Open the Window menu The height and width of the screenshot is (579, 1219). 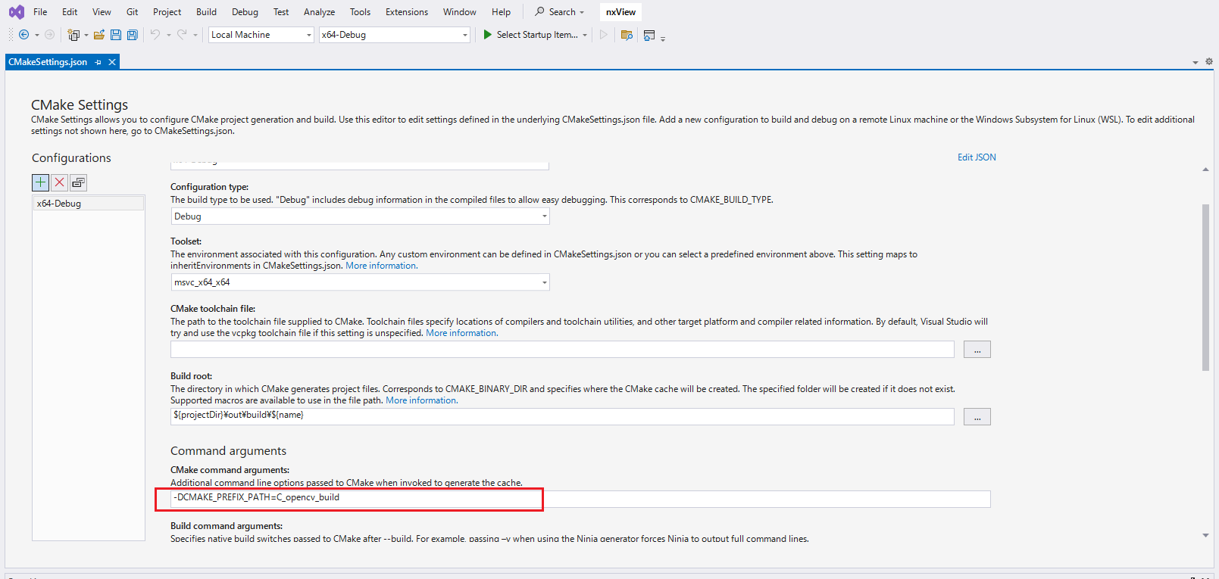coord(460,12)
